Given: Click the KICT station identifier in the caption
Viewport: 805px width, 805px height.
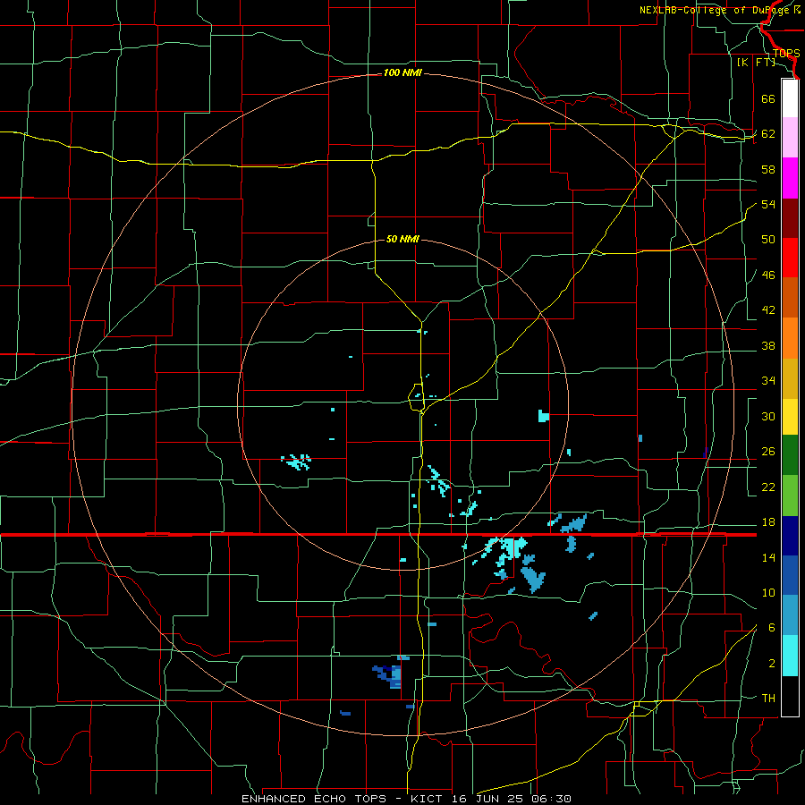Looking at the screenshot, I should click(x=428, y=799).
